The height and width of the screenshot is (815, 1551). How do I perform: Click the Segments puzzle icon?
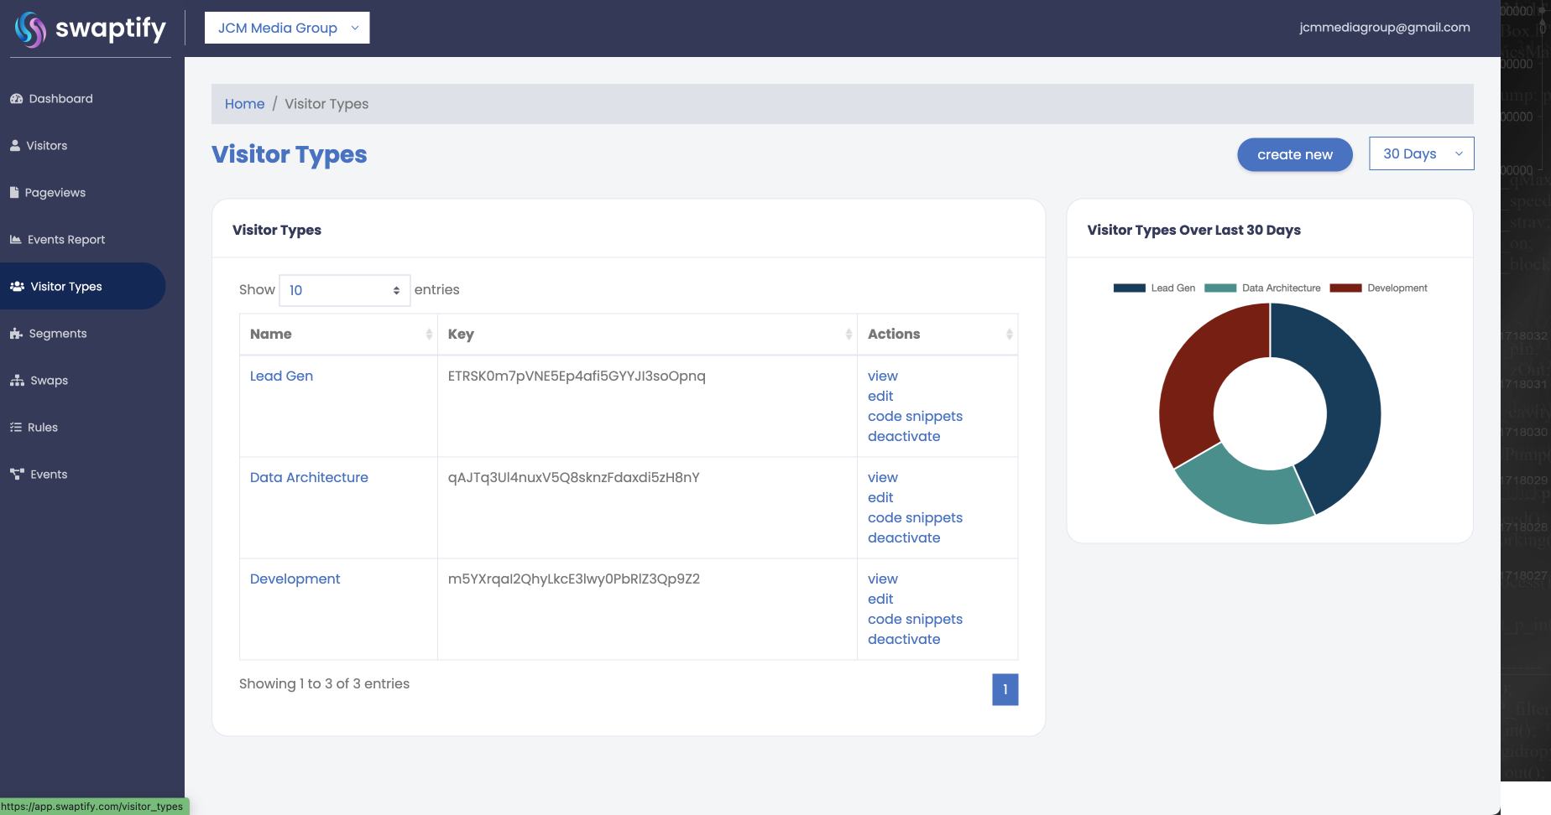16,334
